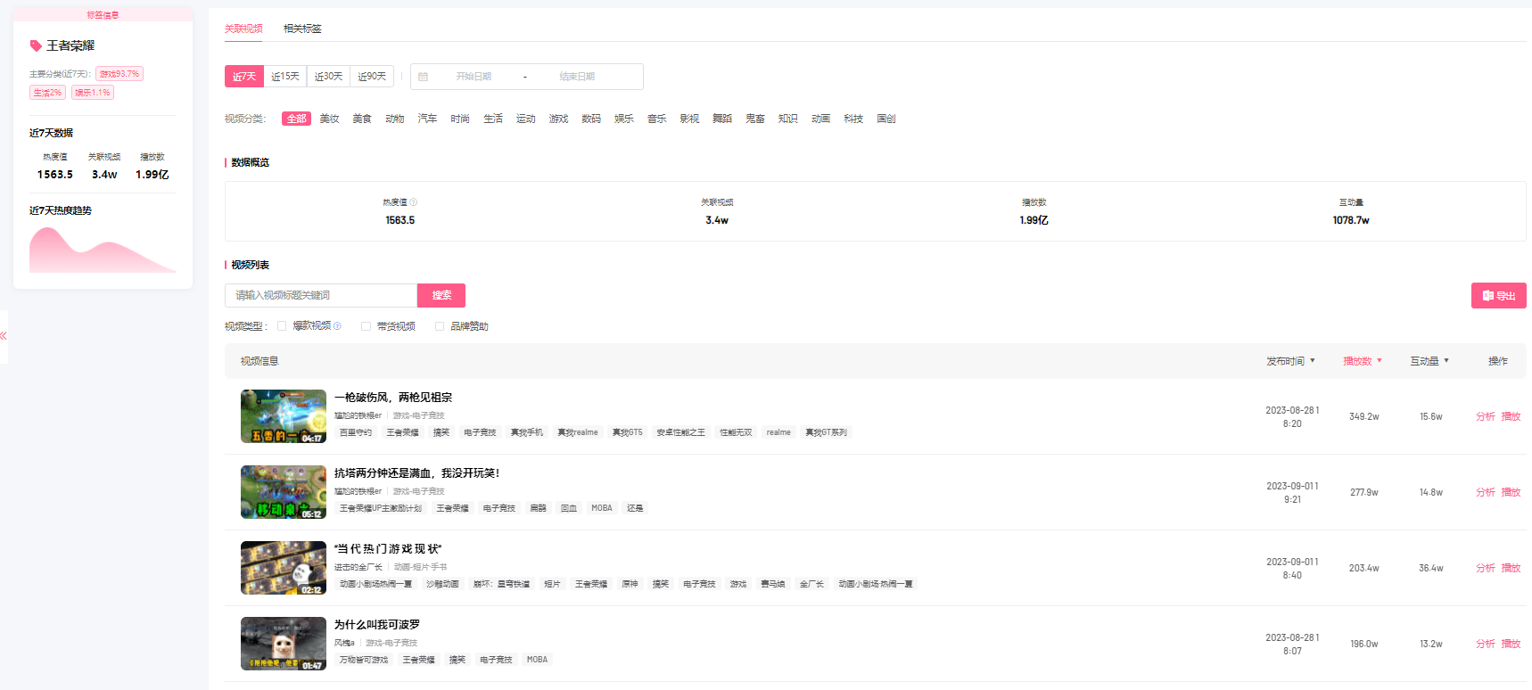Click the tag icon beside 王者荣耀
Screen dimensions: 1532x690
pos(36,45)
